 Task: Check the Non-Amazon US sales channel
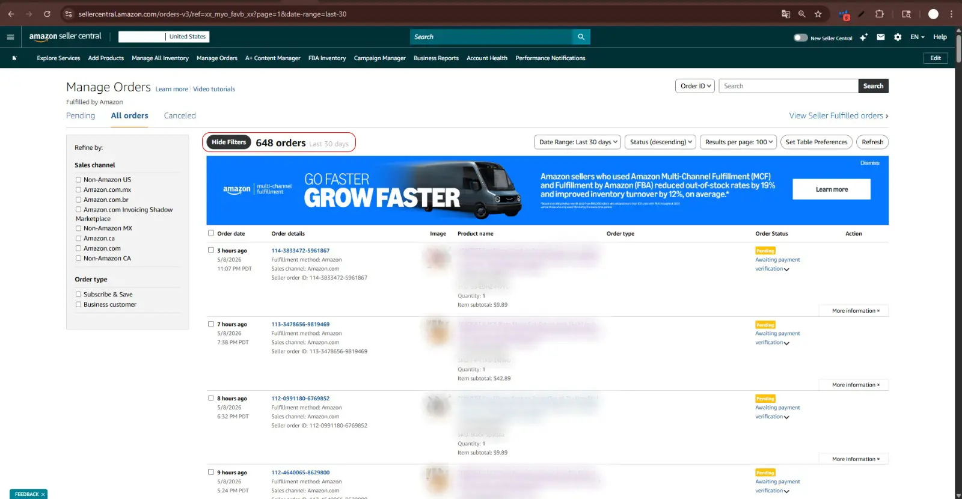tap(78, 180)
